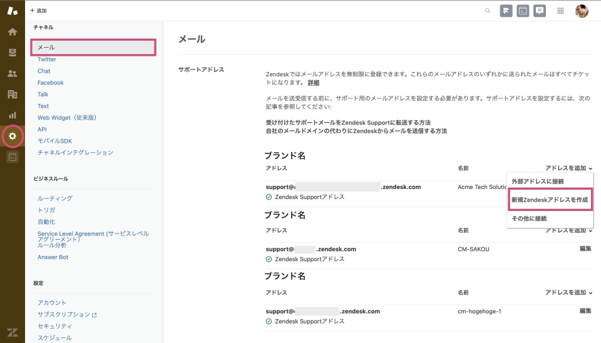Open the first dark icon in top bar
The image size is (601, 343).
point(506,11)
